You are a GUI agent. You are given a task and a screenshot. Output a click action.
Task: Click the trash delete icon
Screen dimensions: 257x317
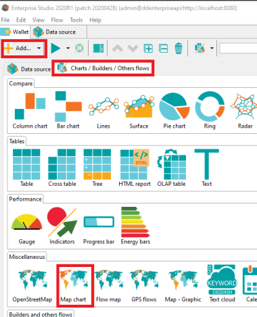[179, 48]
